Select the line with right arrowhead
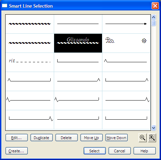The width and height of the screenshot is (161, 160). [126, 24]
